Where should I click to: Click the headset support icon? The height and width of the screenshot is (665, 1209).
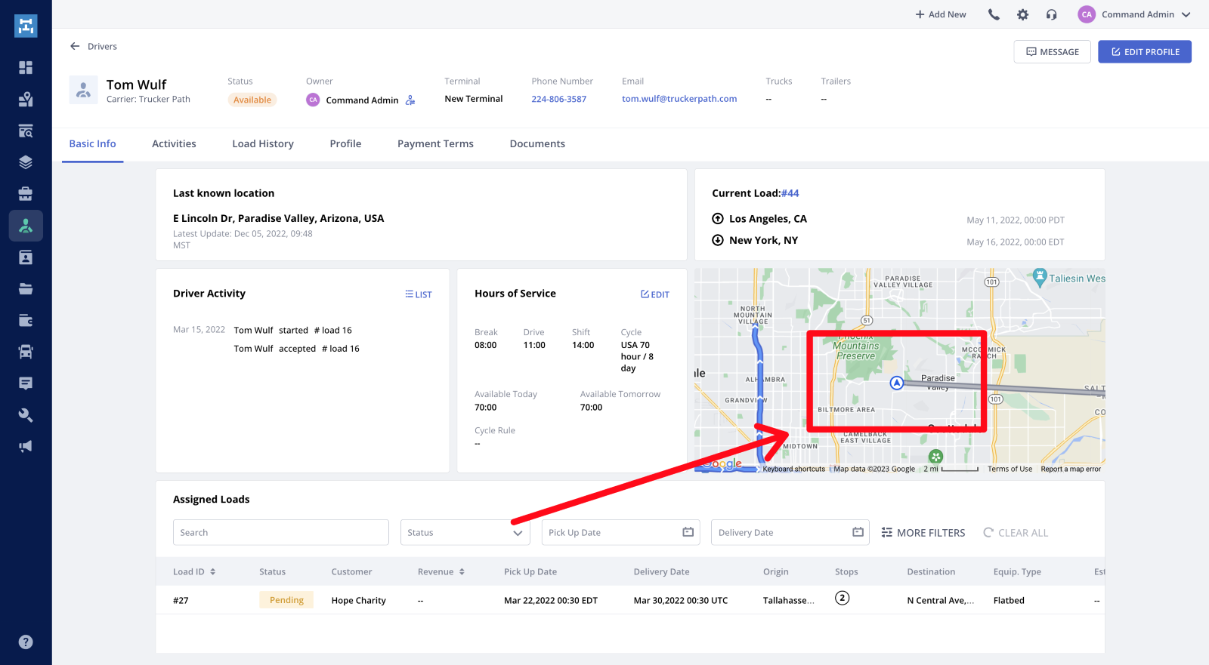1051,14
